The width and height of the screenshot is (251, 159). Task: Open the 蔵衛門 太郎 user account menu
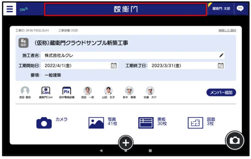pyautogui.click(x=221, y=9)
